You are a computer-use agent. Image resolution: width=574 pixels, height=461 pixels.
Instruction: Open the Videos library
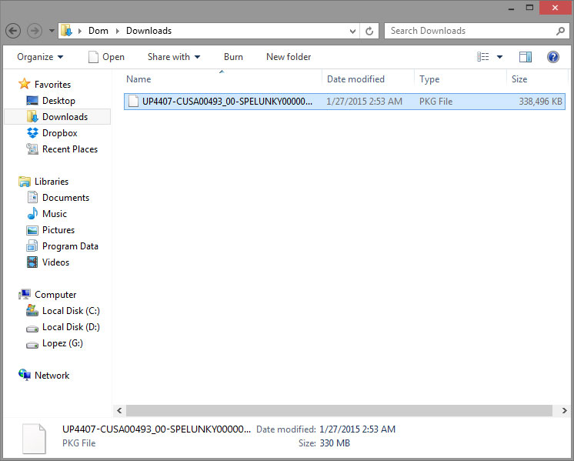[55, 262]
